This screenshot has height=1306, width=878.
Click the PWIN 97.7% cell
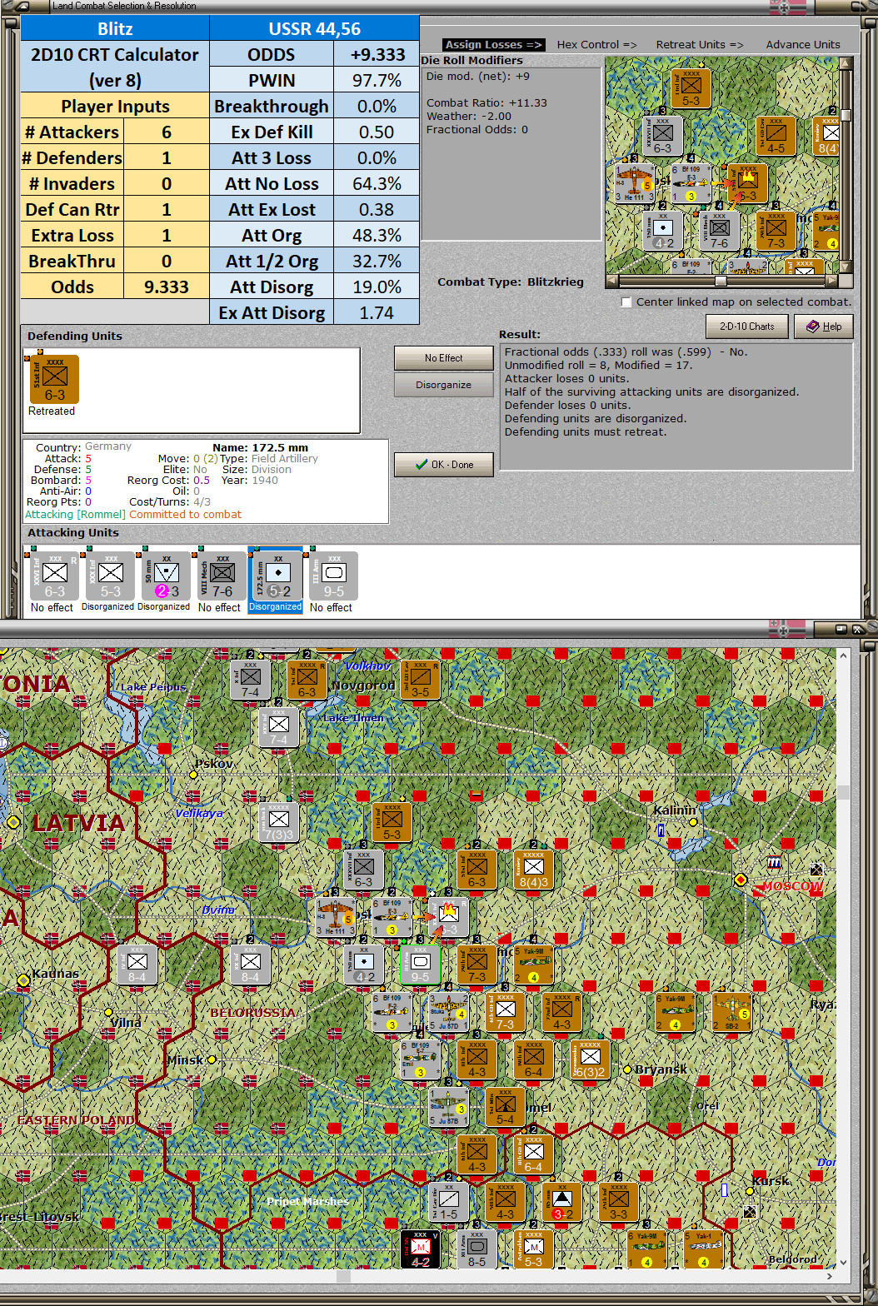[377, 80]
